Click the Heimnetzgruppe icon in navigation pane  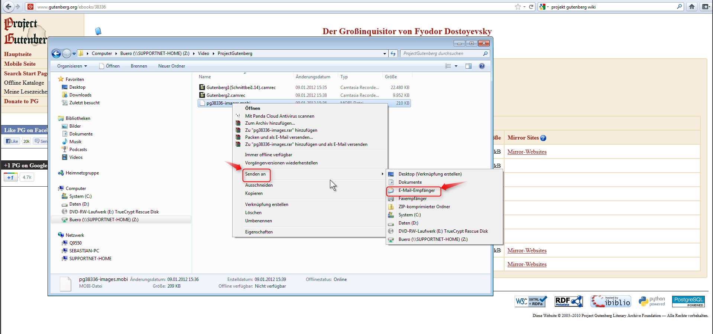[x=61, y=173]
